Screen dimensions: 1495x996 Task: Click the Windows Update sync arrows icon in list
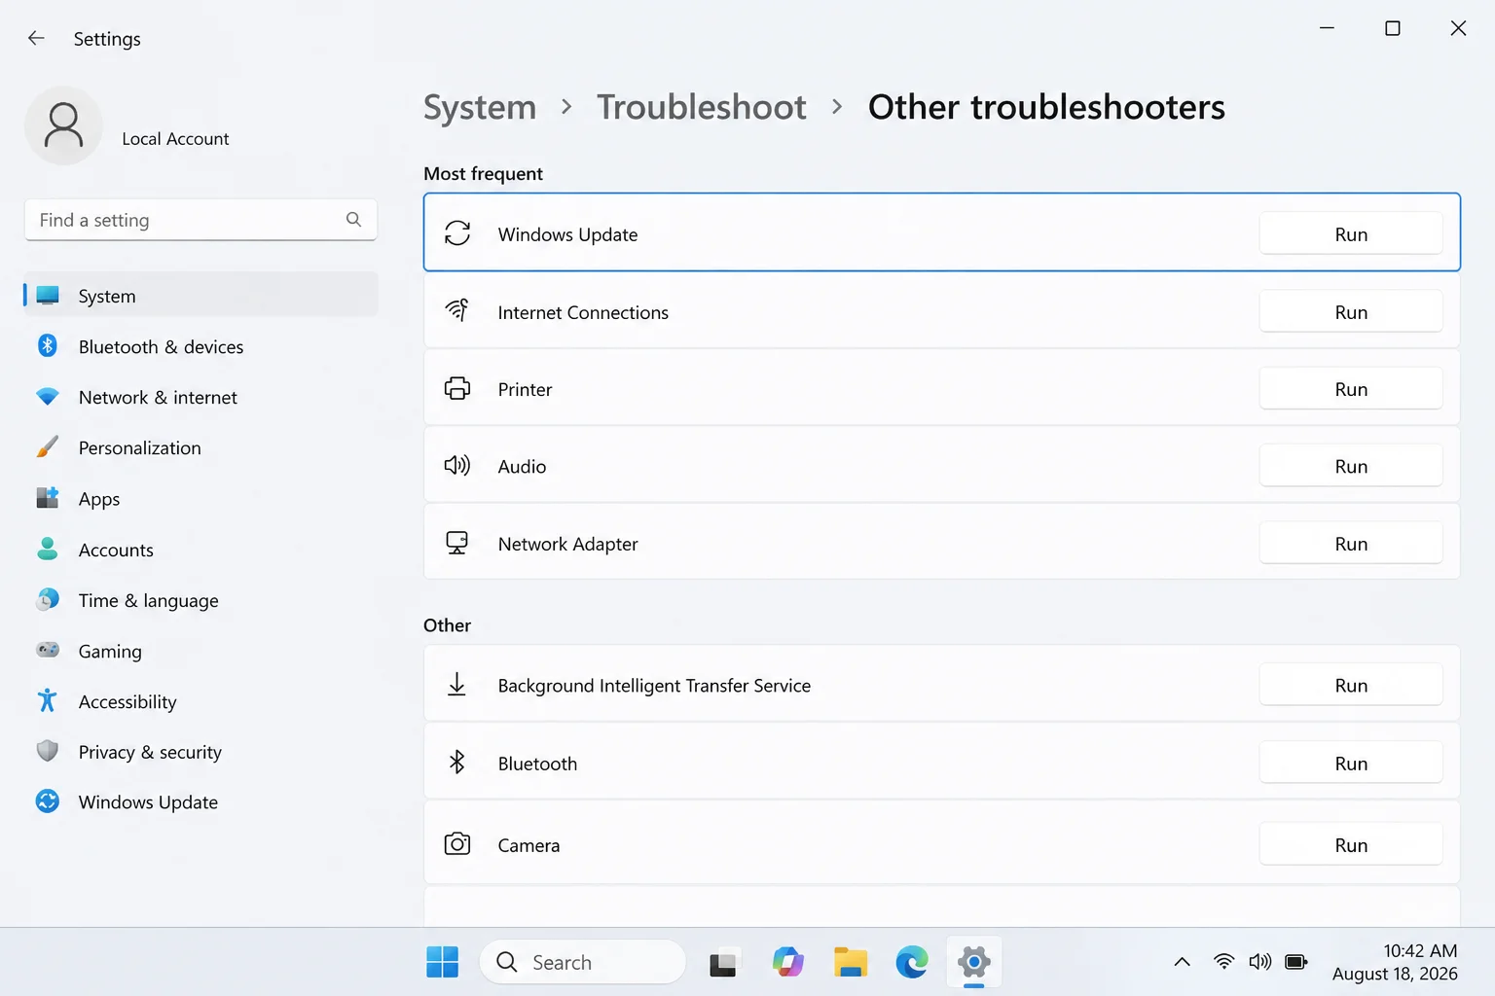click(x=457, y=233)
